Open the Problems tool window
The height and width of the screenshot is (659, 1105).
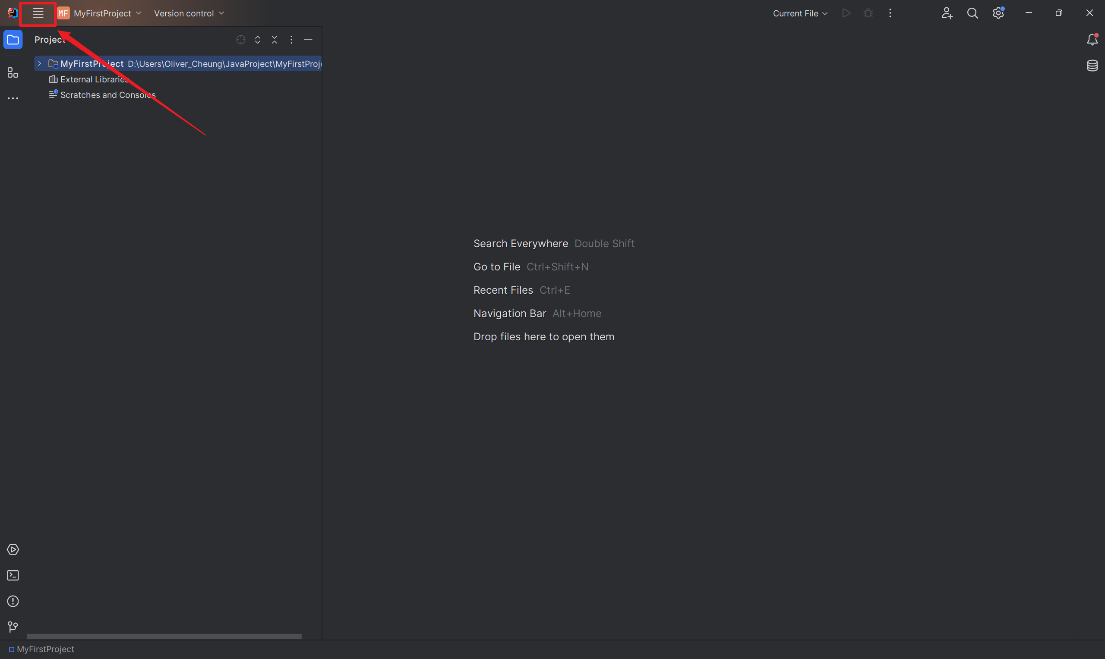(13, 601)
